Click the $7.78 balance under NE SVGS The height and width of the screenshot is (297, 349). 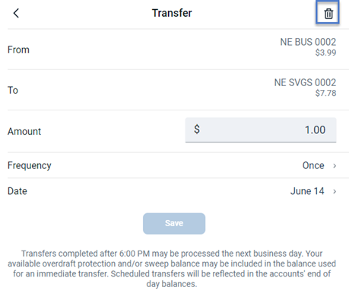pyautogui.click(x=325, y=93)
